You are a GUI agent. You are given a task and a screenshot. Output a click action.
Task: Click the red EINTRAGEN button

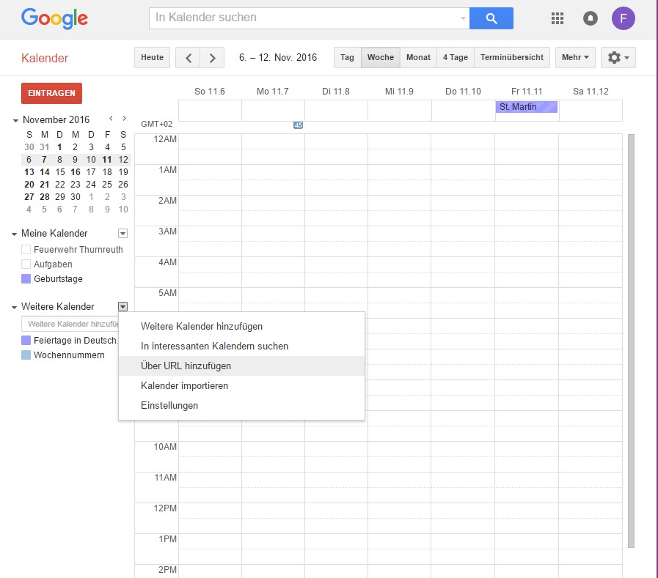(51, 93)
